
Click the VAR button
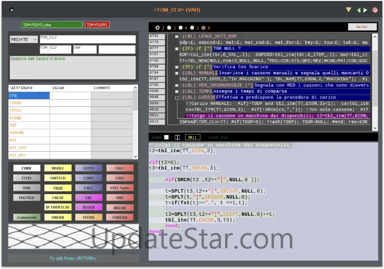click(27, 188)
